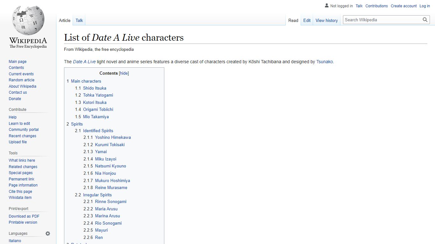Jump to 2.1 Identified Spirits
435x244 pixels.
point(94,131)
